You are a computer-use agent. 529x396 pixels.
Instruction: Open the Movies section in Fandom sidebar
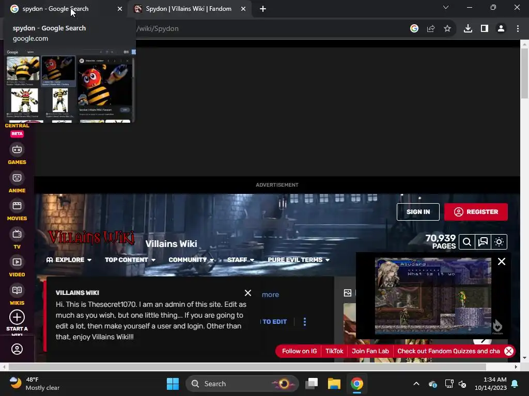point(17,210)
